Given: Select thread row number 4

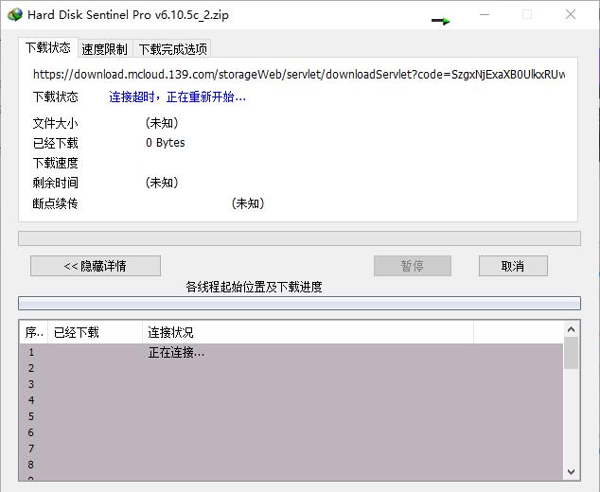Looking at the screenshot, I should (x=291, y=400).
